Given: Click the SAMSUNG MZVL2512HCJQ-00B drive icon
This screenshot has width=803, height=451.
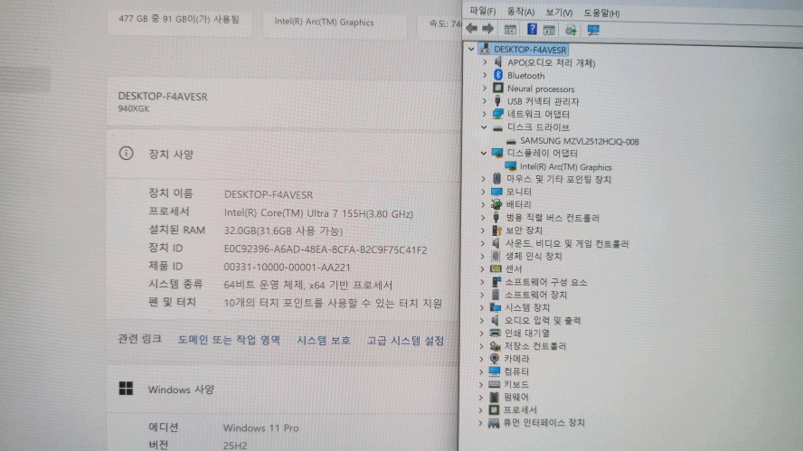Looking at the screenshot, I should (511, 141).
